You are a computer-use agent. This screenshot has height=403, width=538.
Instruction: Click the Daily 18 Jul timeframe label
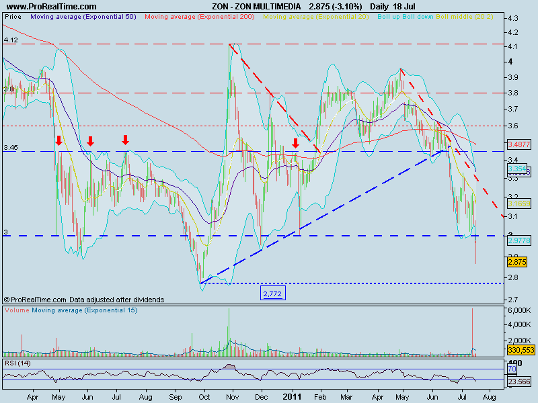pos(393,7)
